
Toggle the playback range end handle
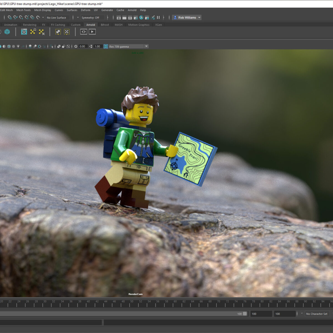245,314
